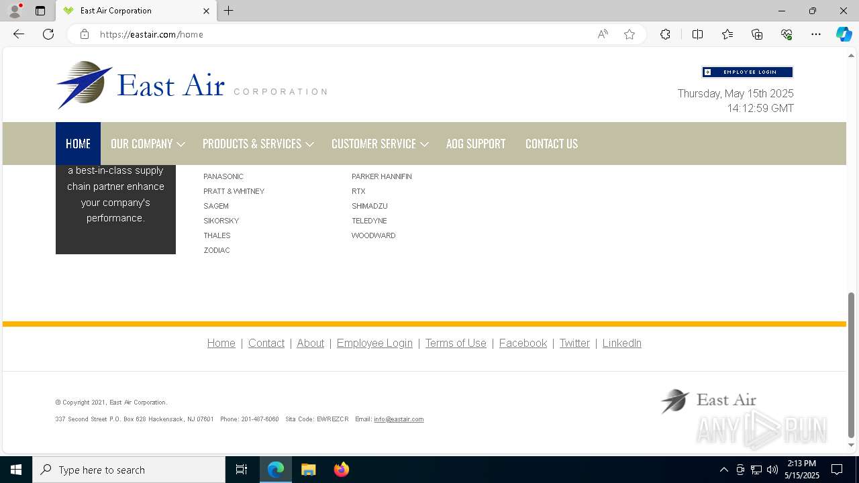Image resolution: width=859 pixels, height=483 pixels.
Task: Open the notifications action center
Action: click(x=837, y=470)
